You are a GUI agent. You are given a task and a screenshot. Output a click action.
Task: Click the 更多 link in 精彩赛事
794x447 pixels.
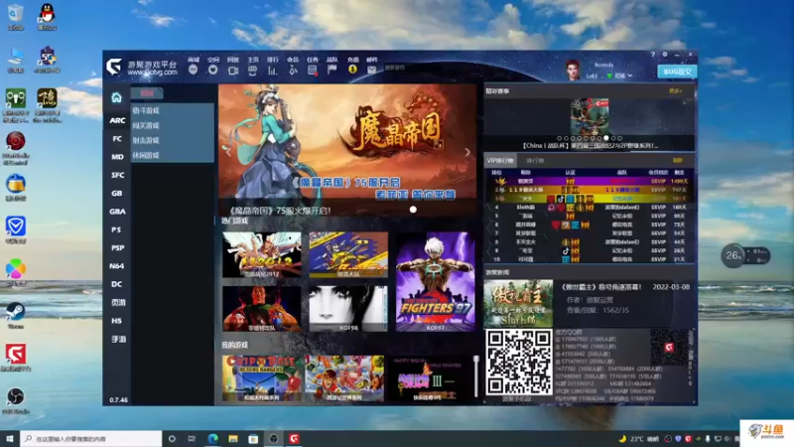pyautogui.click(x=675, y=91)
